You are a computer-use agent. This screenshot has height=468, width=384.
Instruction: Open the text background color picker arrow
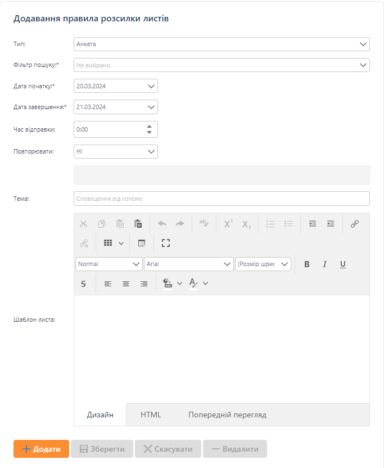180,284
